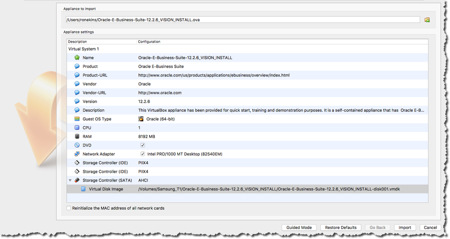Click the second Storage Controller (IDE) icon

point(77,172)
